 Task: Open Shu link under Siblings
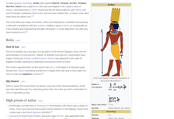[116, 118]
